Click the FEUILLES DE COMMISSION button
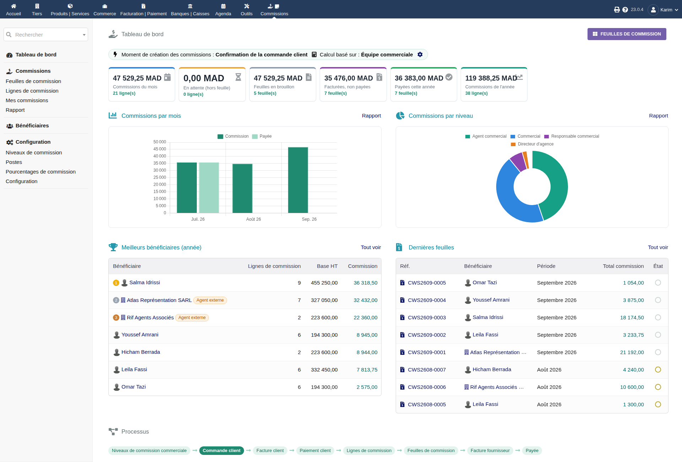682x462 pixels. pyautogui.click(x=627, y=34)
